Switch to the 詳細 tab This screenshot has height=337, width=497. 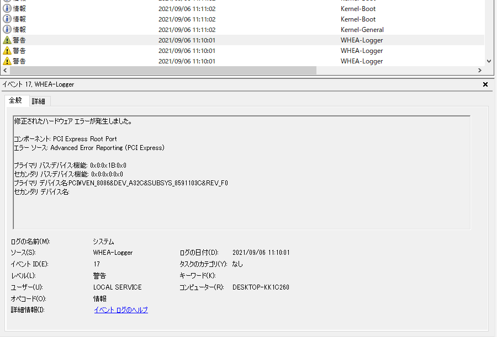click(39, 101)
